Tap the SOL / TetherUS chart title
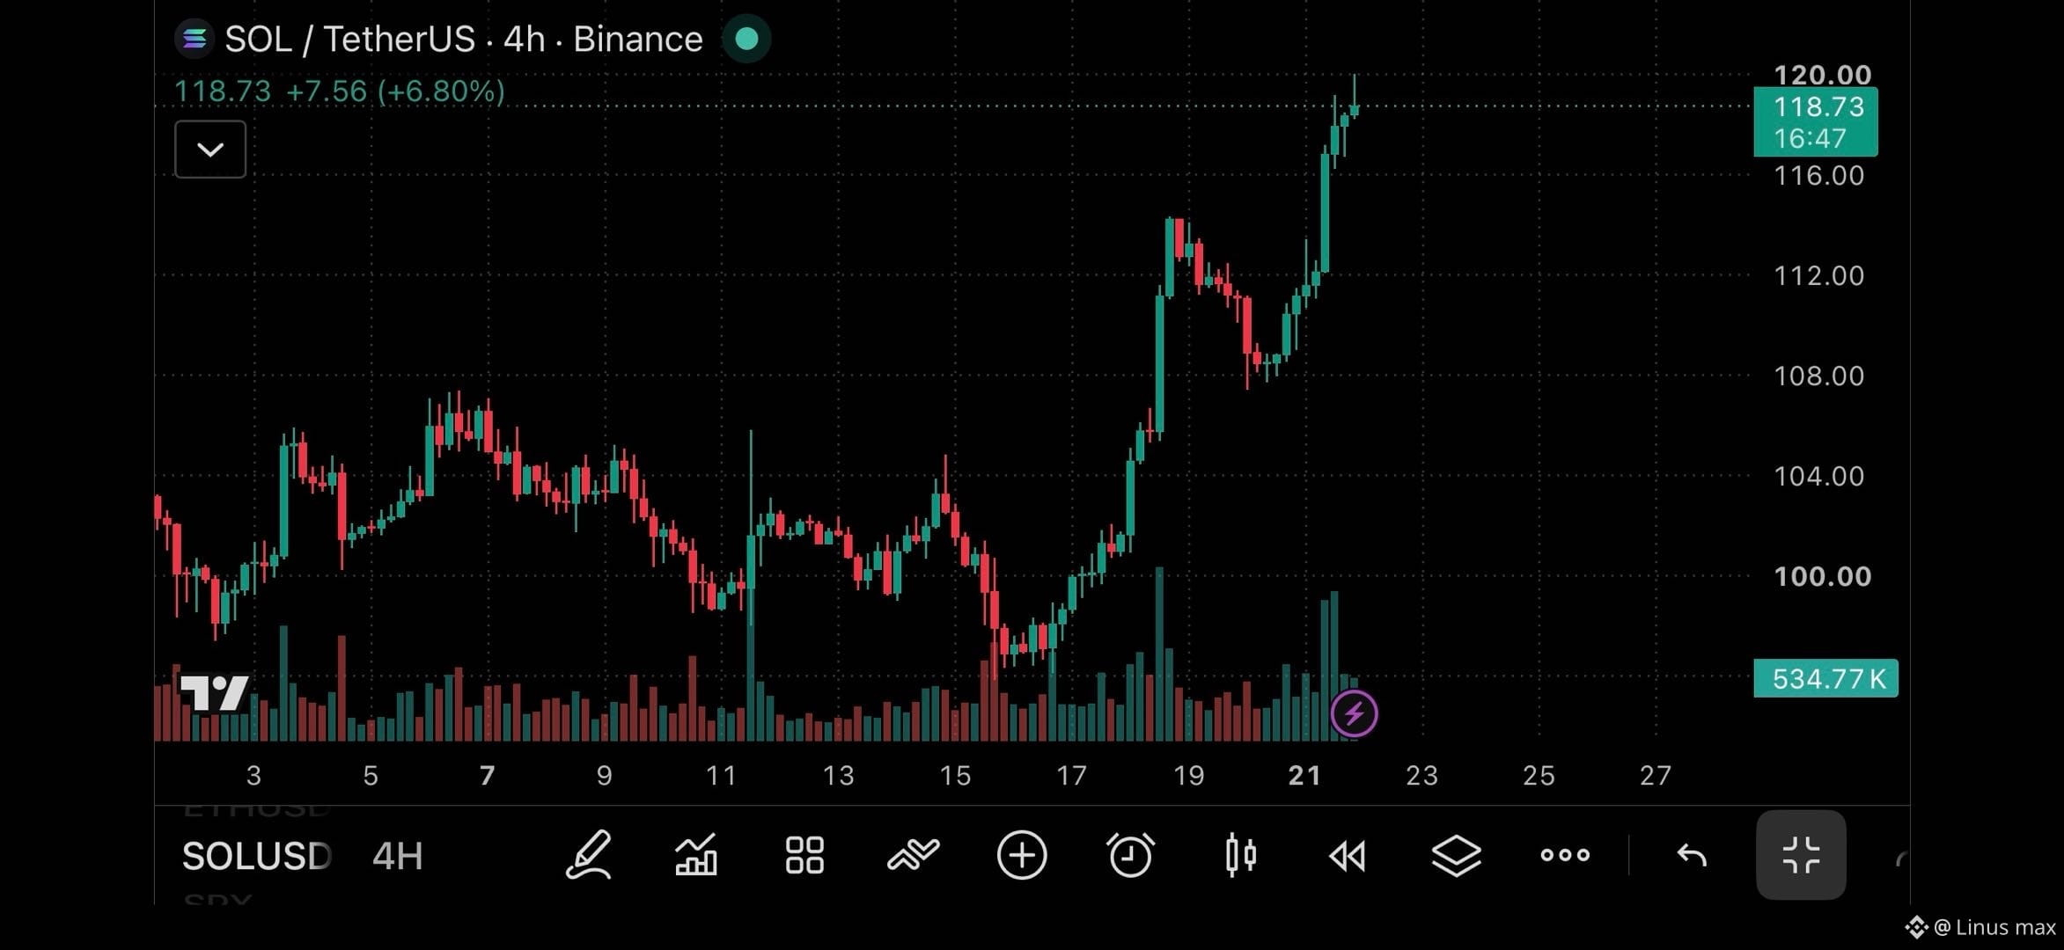The height and width of the screenshot is (950, 2064). (463, 39)
